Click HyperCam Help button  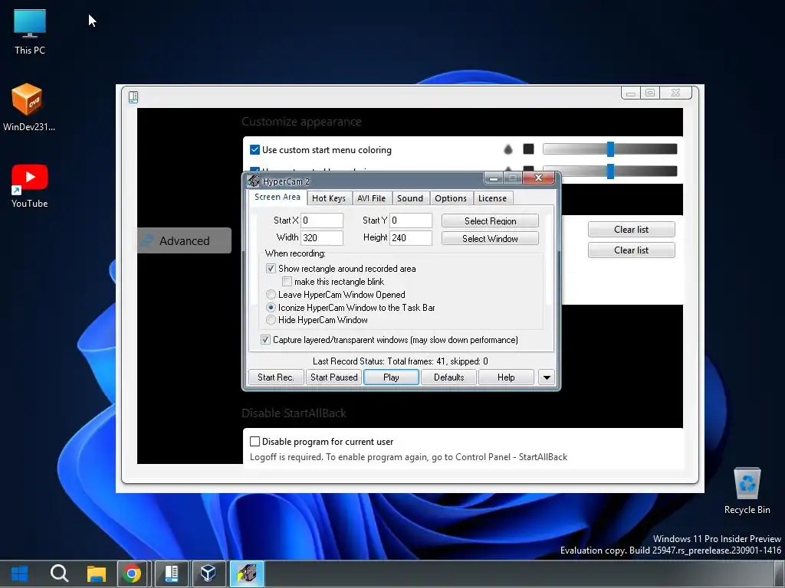pos(506,377)
